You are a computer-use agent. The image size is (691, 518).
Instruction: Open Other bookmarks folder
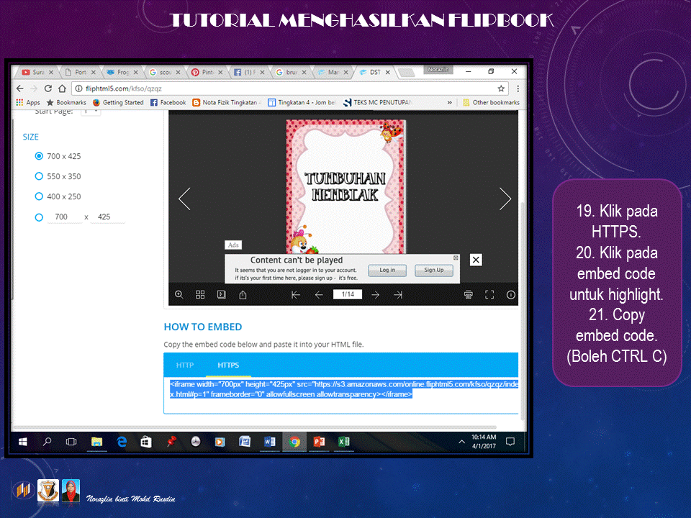pyautogui.click(x=491, y=102)
